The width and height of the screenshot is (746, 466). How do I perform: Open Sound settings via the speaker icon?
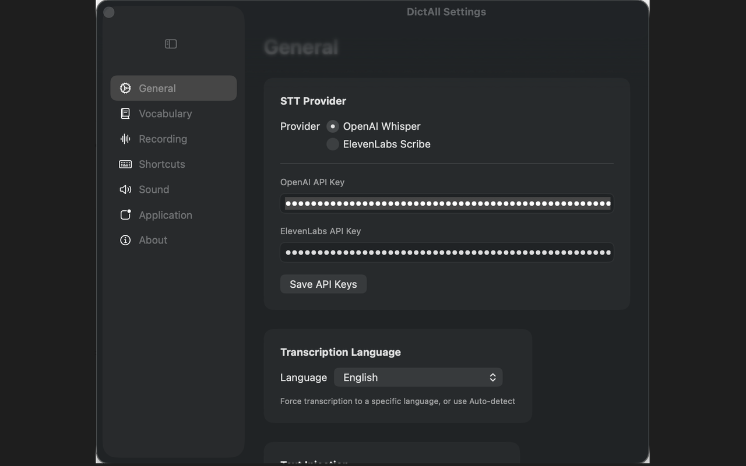[125, 189]
